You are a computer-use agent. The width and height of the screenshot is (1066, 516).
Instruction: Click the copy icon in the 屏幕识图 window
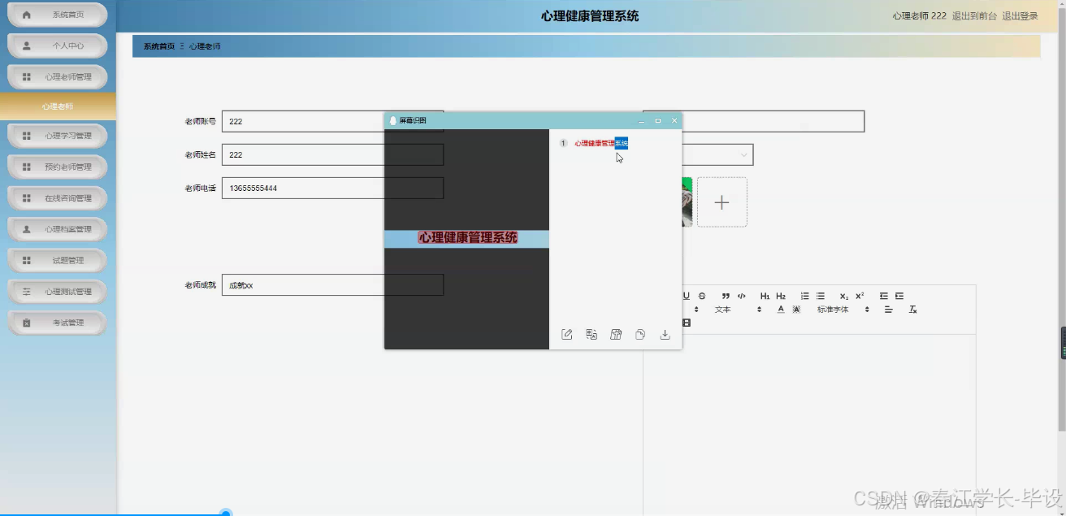(x=640, y=334)
